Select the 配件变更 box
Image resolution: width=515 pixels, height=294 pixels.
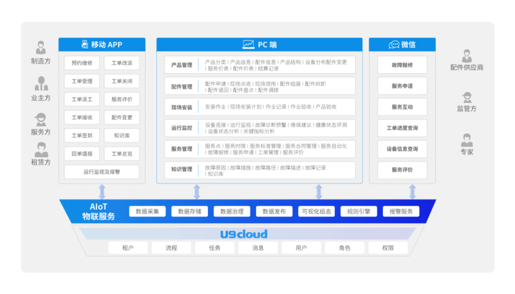(122, 117)
